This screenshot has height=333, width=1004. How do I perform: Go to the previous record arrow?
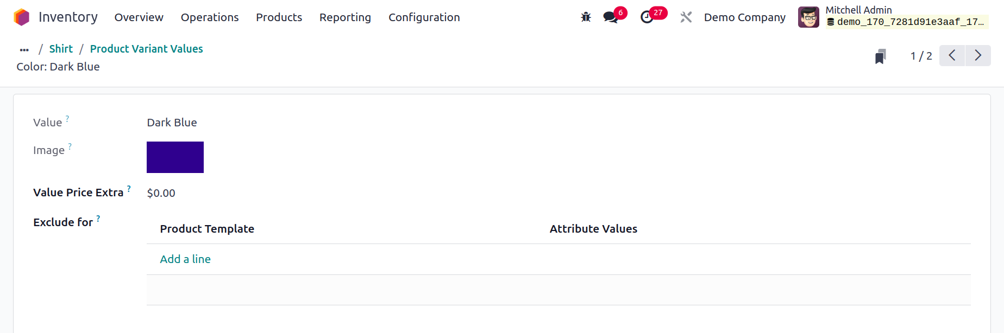click(952, 55)
